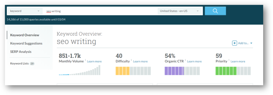Click the Priority value 59
273x95 pixels.
click(219, 56)
